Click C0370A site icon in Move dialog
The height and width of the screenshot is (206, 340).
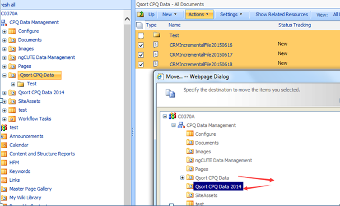(x=173, y=116)
